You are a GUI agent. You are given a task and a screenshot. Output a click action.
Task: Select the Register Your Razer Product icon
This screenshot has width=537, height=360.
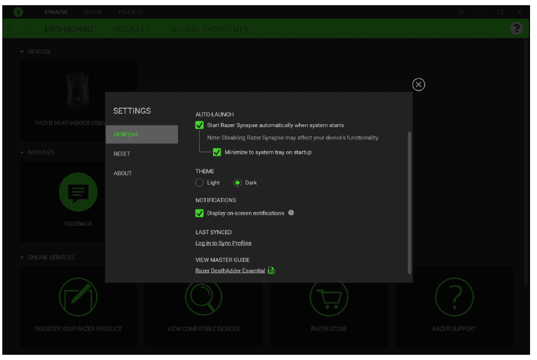(79, 297)
